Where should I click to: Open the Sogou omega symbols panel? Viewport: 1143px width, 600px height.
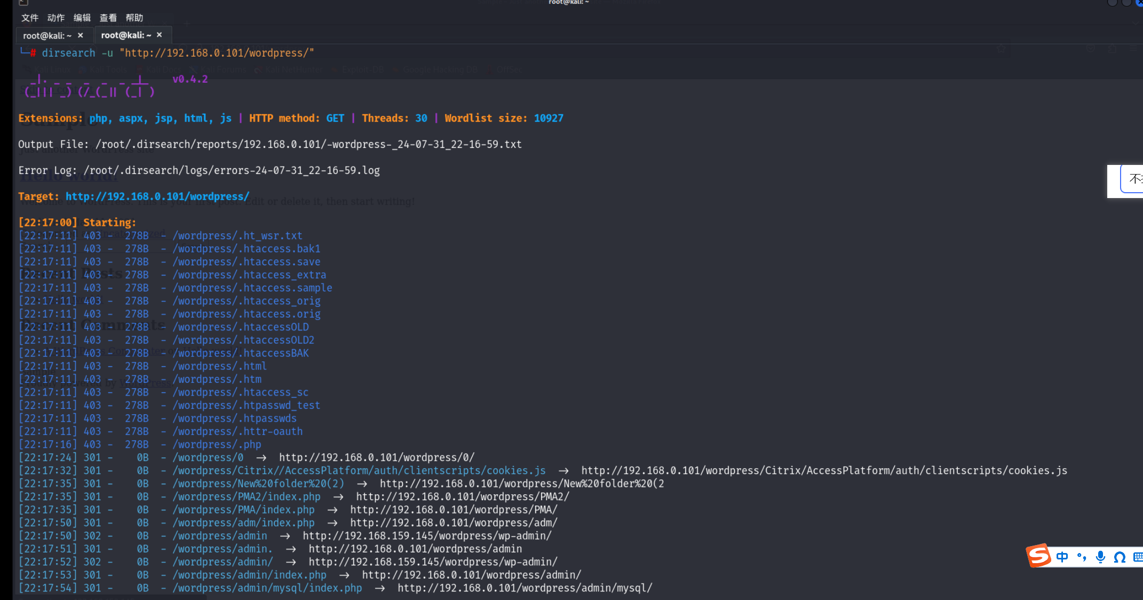coord(1120,557)
